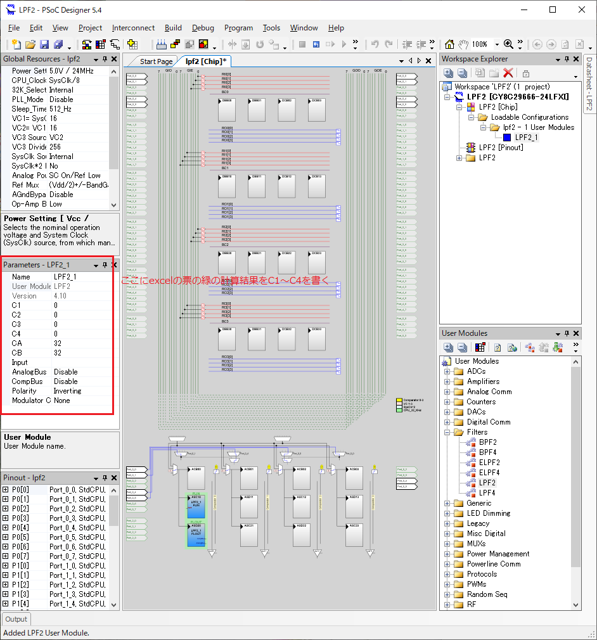Open the datasheet icon in User Modules toolbar
This screenshot has height=640, width=597.
tap(497, 347)
